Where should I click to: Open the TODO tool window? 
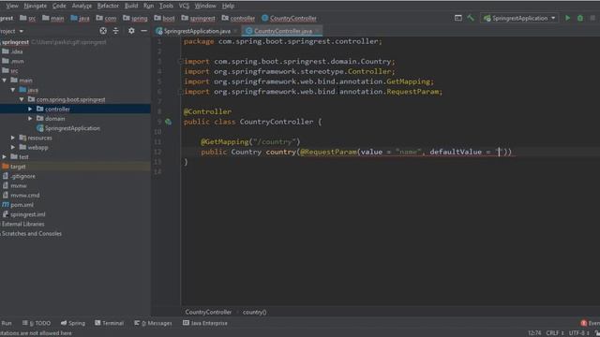(x=37, y=323)
